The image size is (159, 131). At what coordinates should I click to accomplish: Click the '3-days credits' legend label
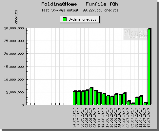82,19
